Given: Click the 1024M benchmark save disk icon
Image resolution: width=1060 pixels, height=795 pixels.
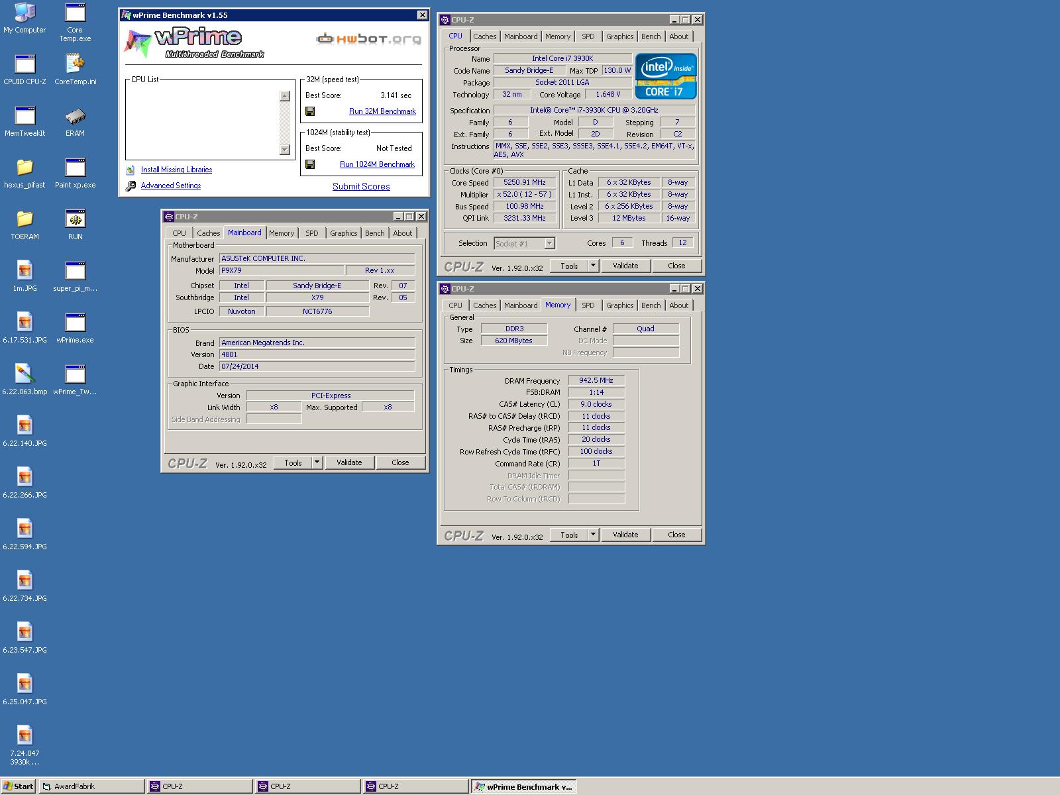Looking at the screenshot, I should 310,164.
